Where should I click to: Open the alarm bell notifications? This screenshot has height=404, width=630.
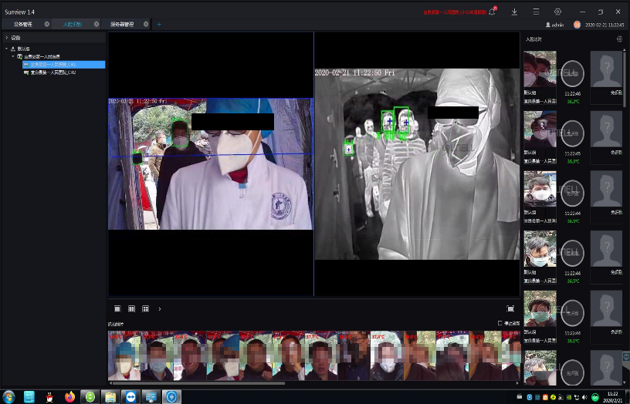493,12
